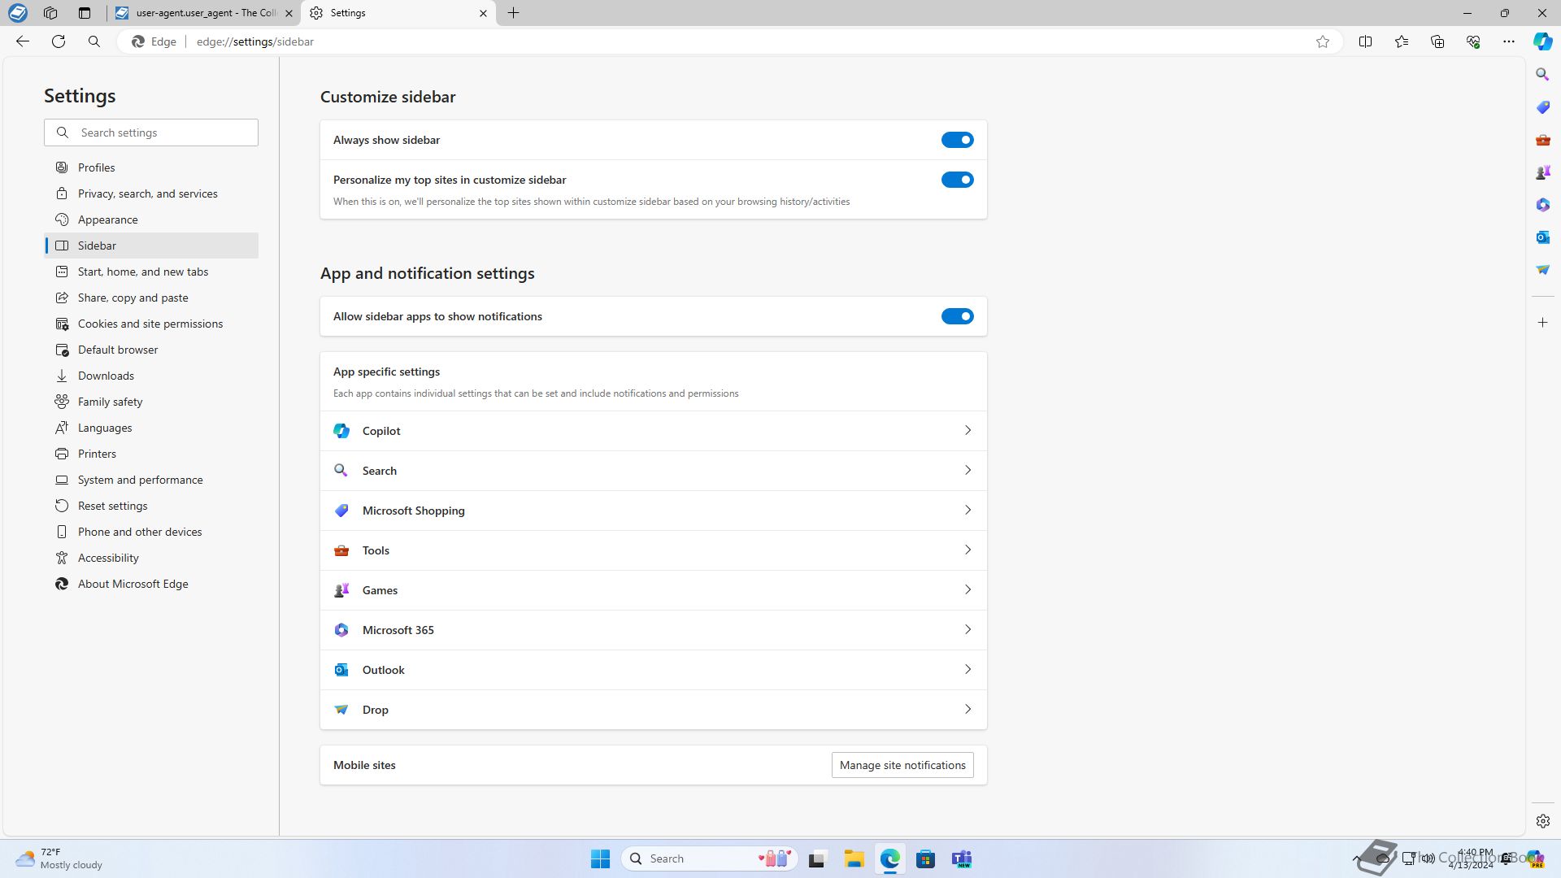Open About Microsoft Edge section

pos(151,584)
